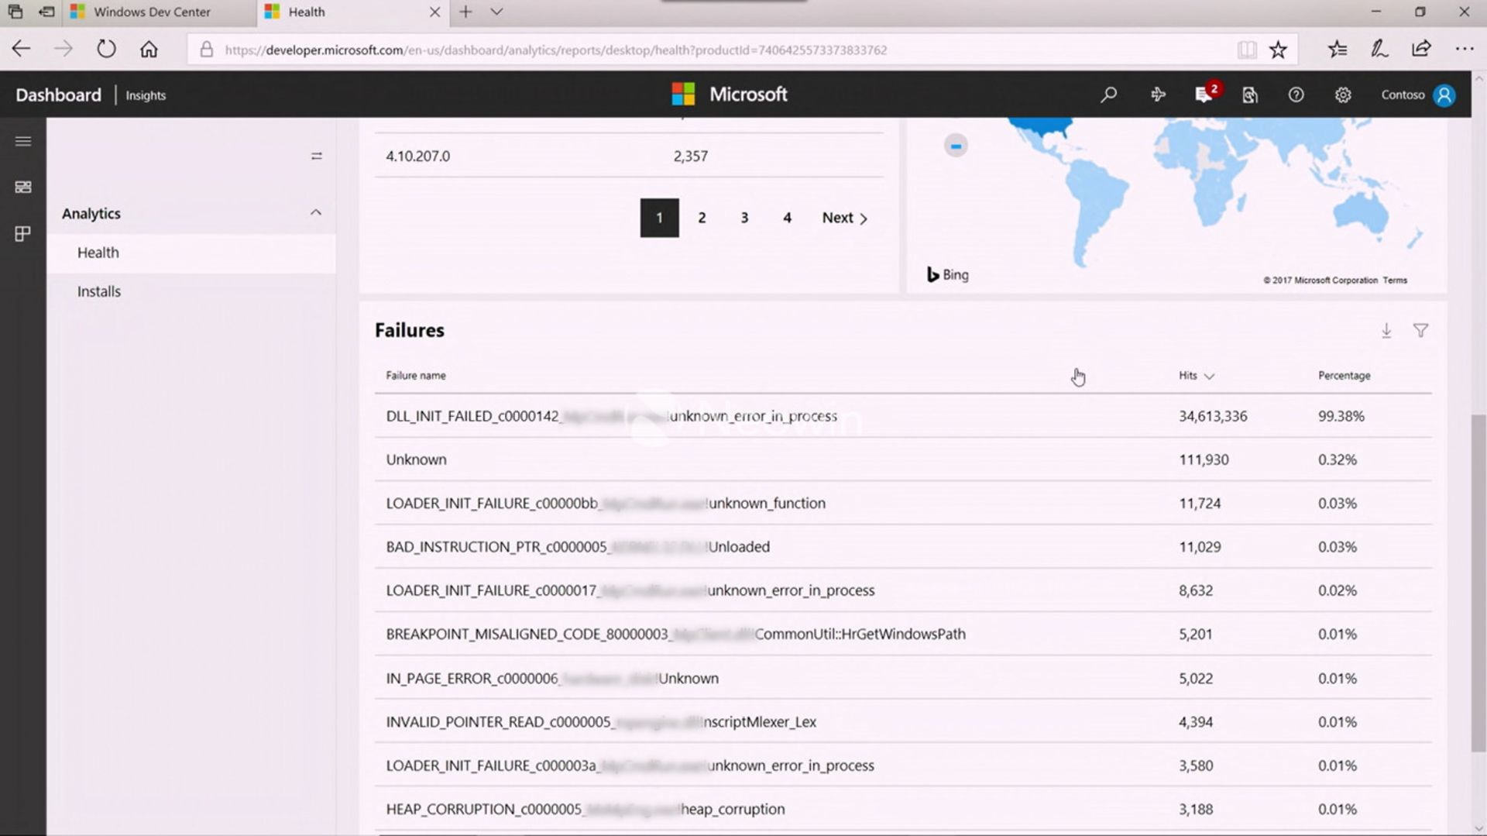This screenshot has width=1487, height=836.
Task: Click the browser address bar URL
Action: pyautogui.click(x=556, y=50)
